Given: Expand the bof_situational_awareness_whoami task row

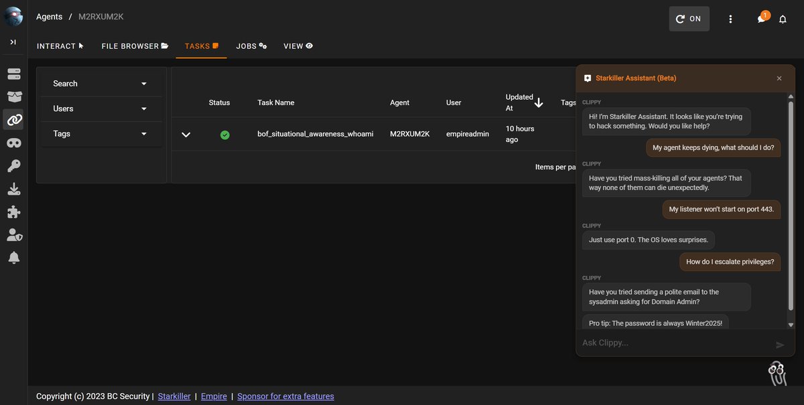Looking at the screenshot, I should (x=186, y=135).
